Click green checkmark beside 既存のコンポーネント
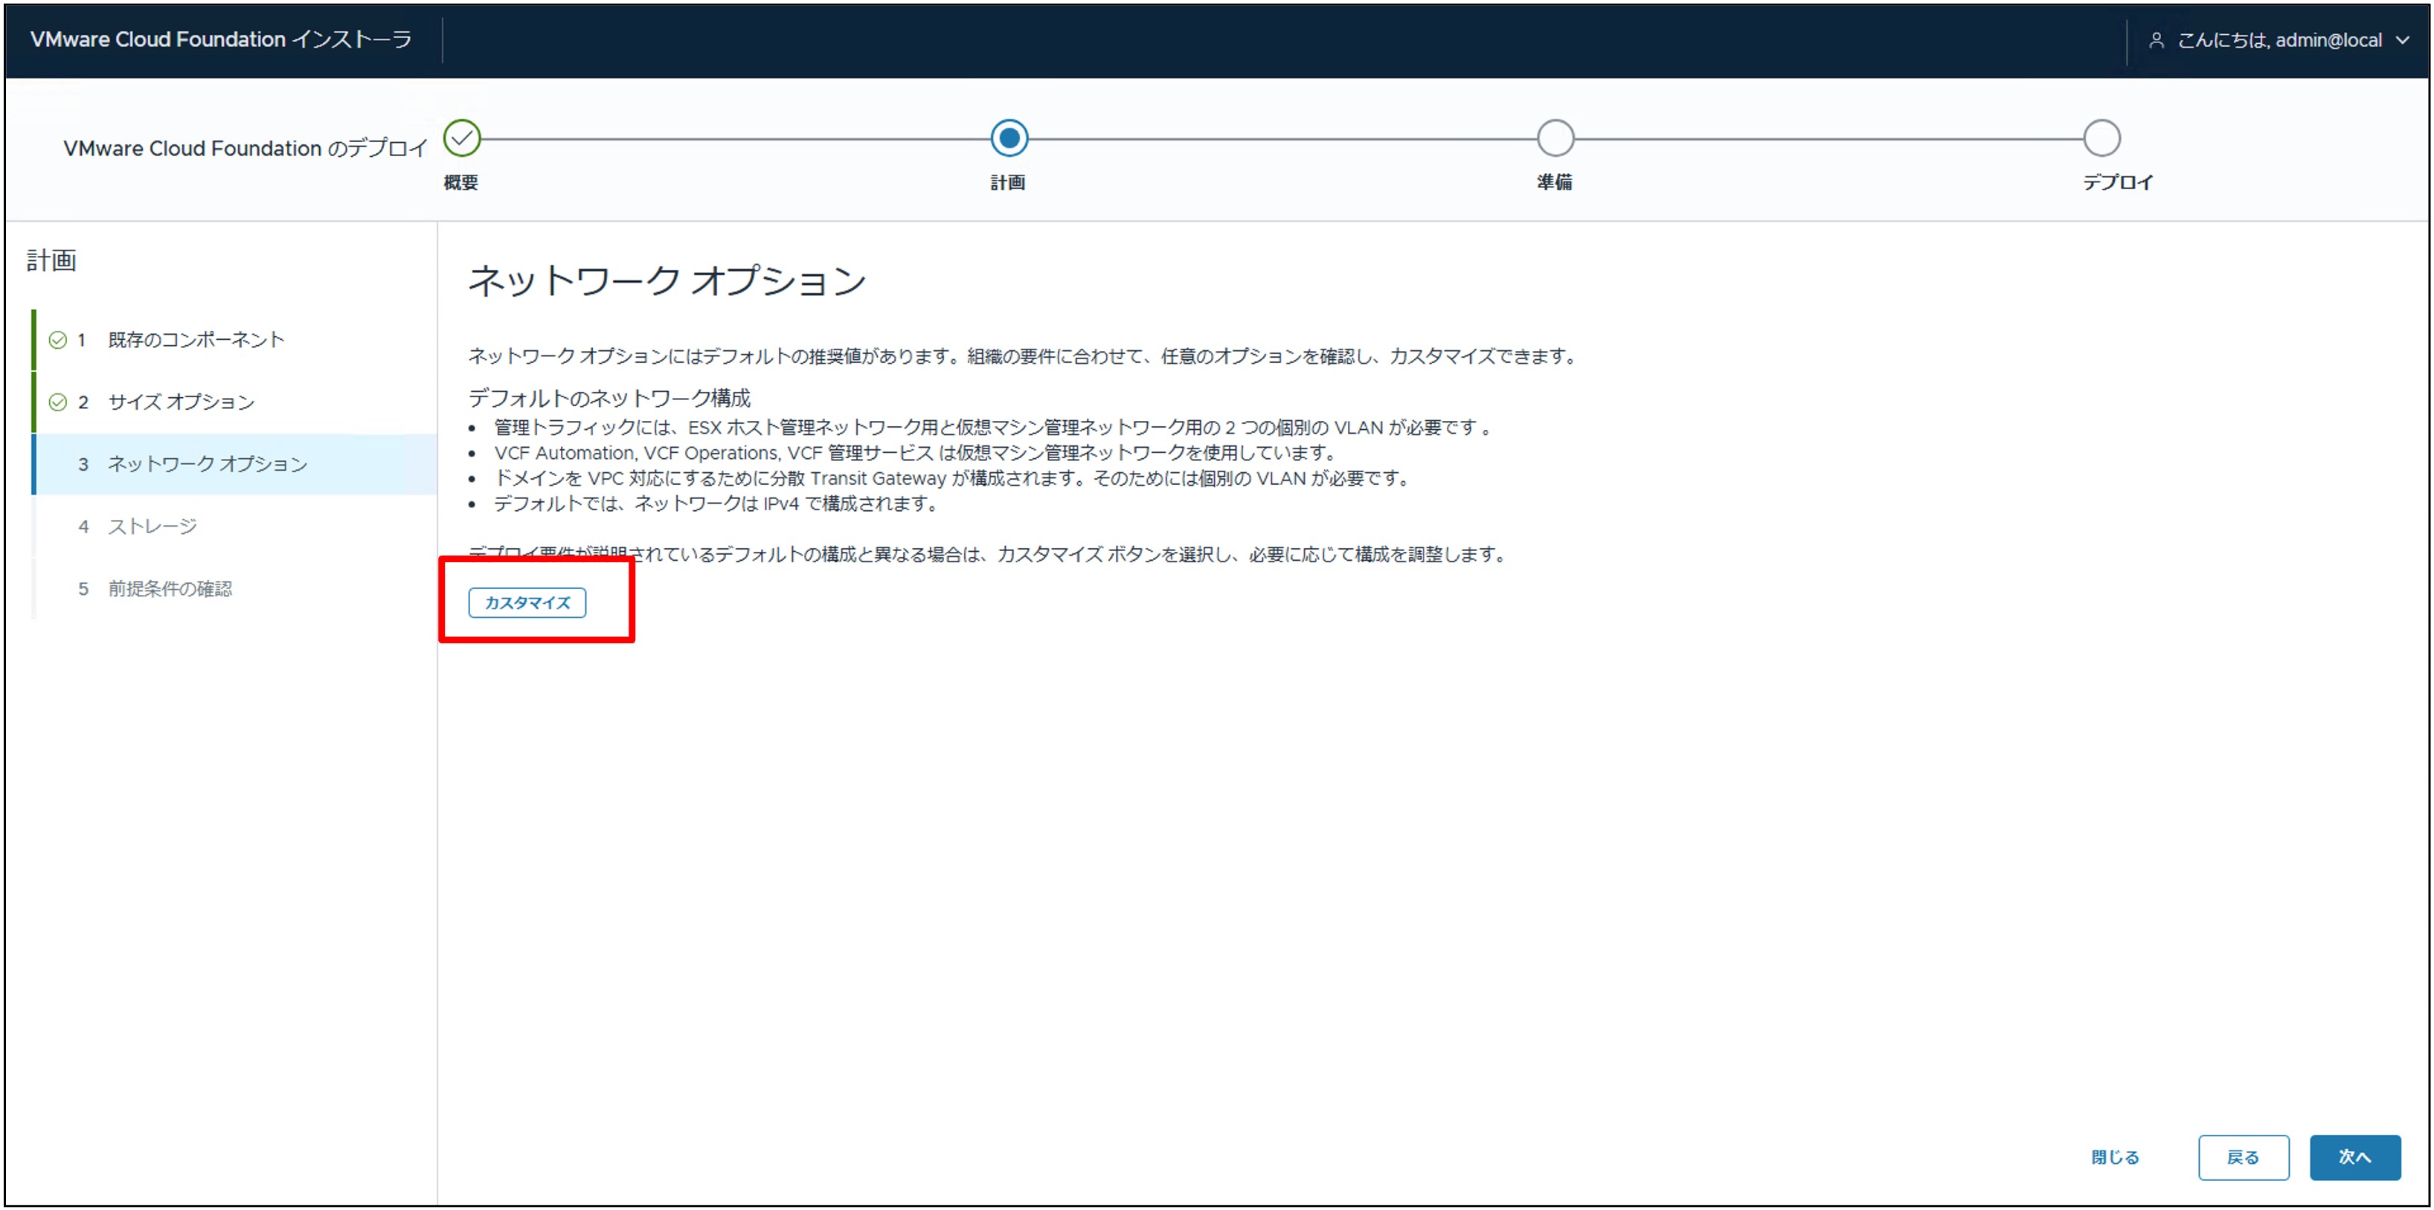The image size is (2434, 1210). [57, 340]
